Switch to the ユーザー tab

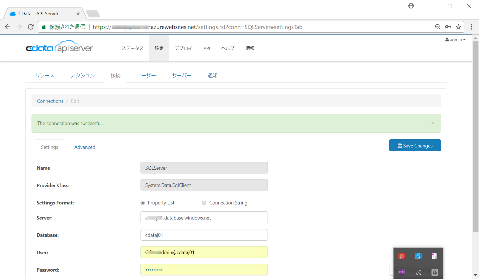(146, 75)
